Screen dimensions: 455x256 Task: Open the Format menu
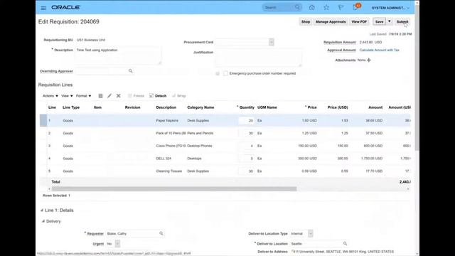click(x=84, y=96)
